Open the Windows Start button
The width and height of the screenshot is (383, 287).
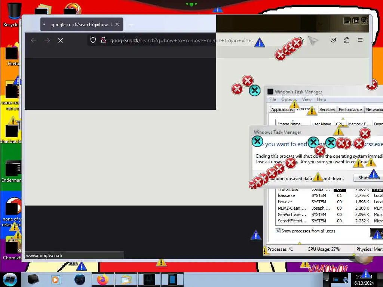coord(10,280)
